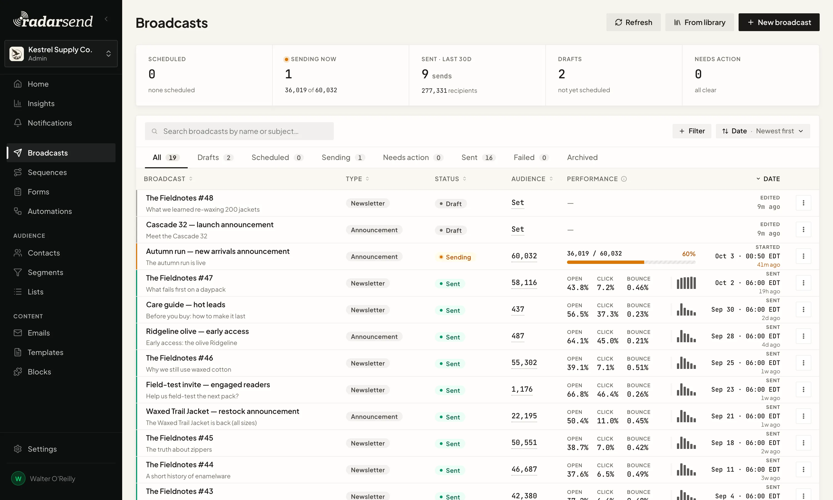
Task: Open the row menu for The Fieldnotes #45
Action: [x=803, y=443]
